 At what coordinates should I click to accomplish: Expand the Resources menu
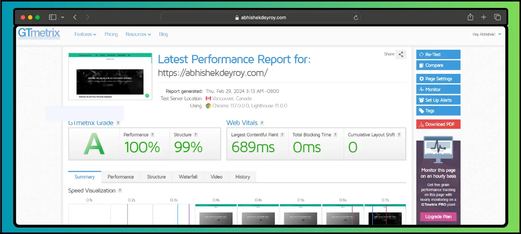138,34
